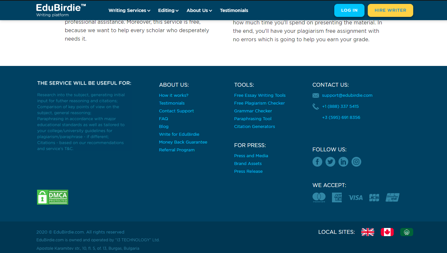Expand the Editing menu dropdown
447x253 pixels.
click(168, 10)
